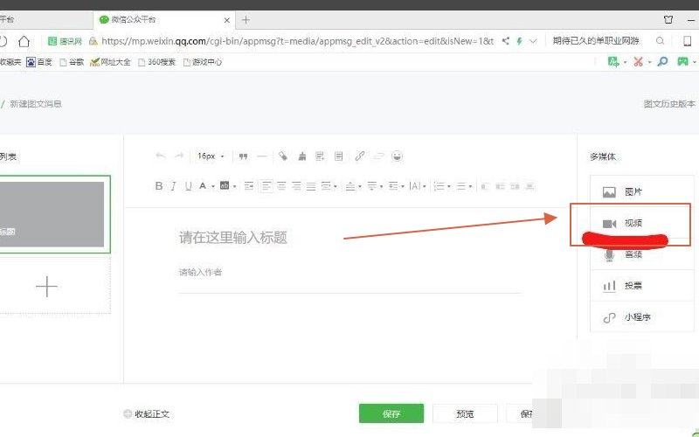Expand the address bar dropdown chevron
The image size is (699, 437).
533,41
